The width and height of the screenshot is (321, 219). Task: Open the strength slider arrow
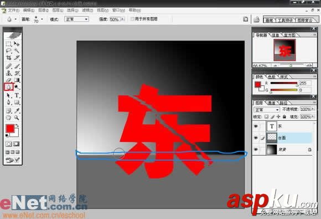[123, 19]
